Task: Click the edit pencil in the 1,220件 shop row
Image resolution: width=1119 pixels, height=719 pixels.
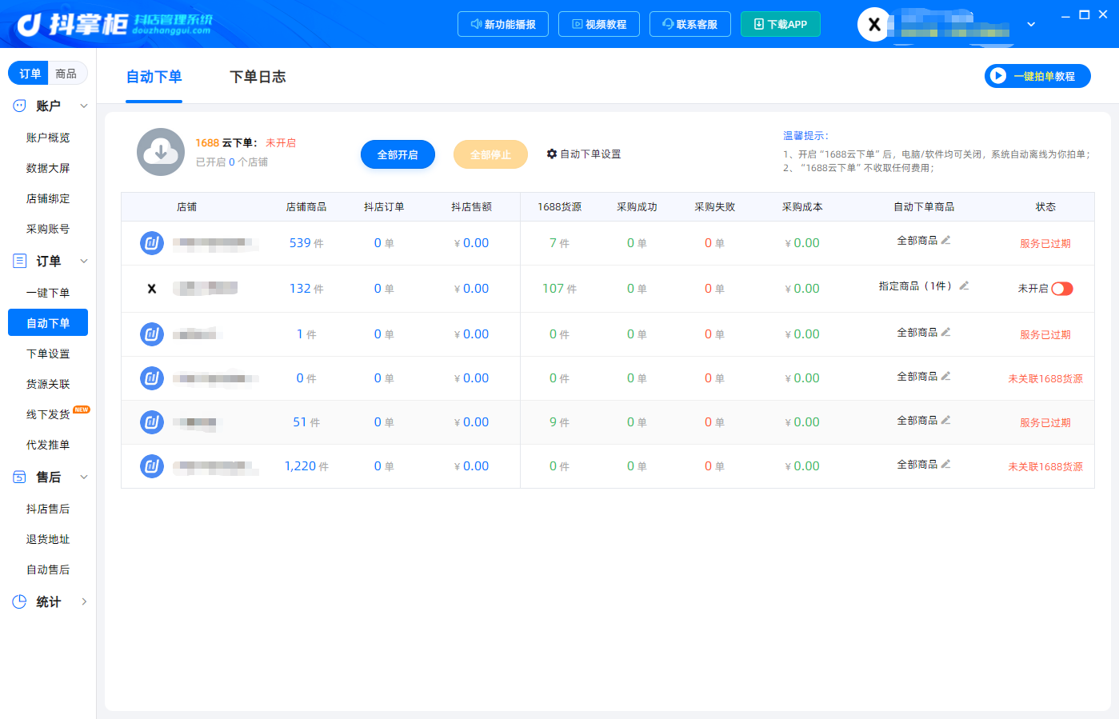Action: point(945,464)
